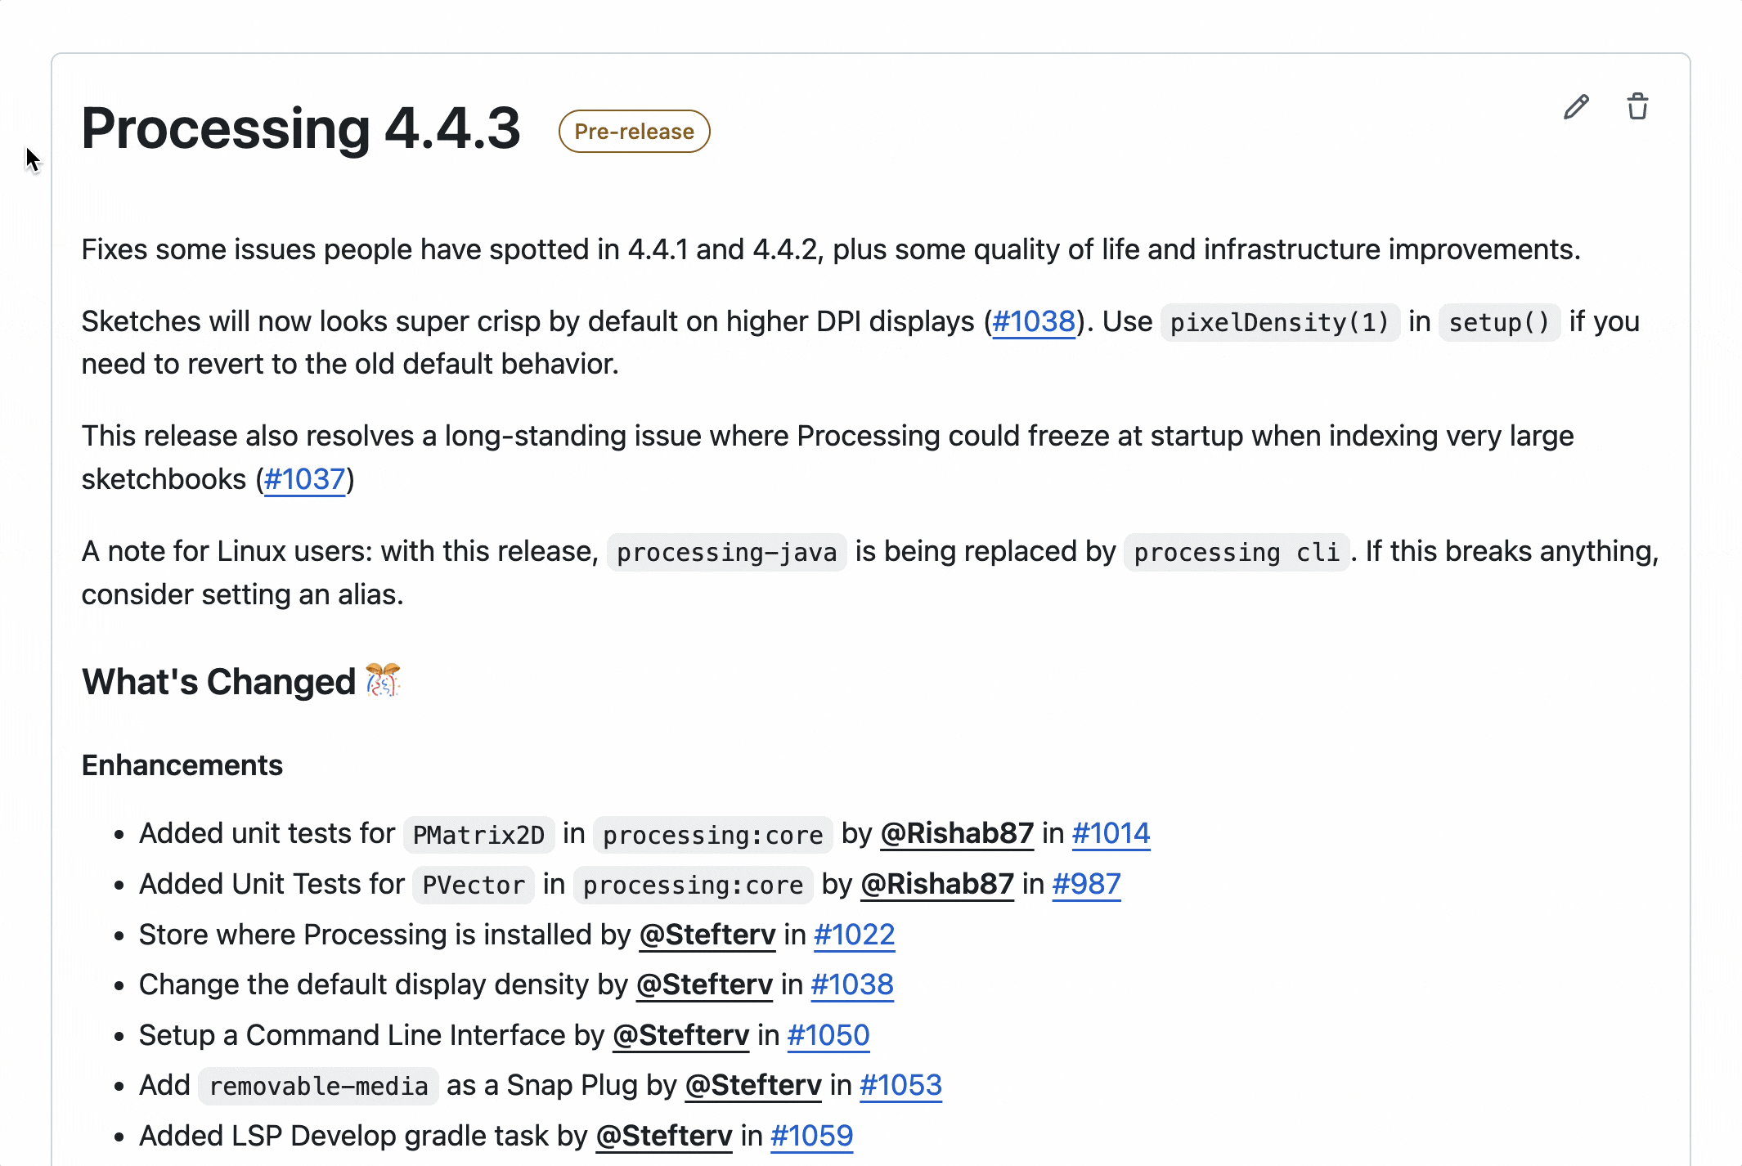This screenshot has width=1742, height=1166.
Task: Click the Pre-release badge
Action: (x=634, y=131)
